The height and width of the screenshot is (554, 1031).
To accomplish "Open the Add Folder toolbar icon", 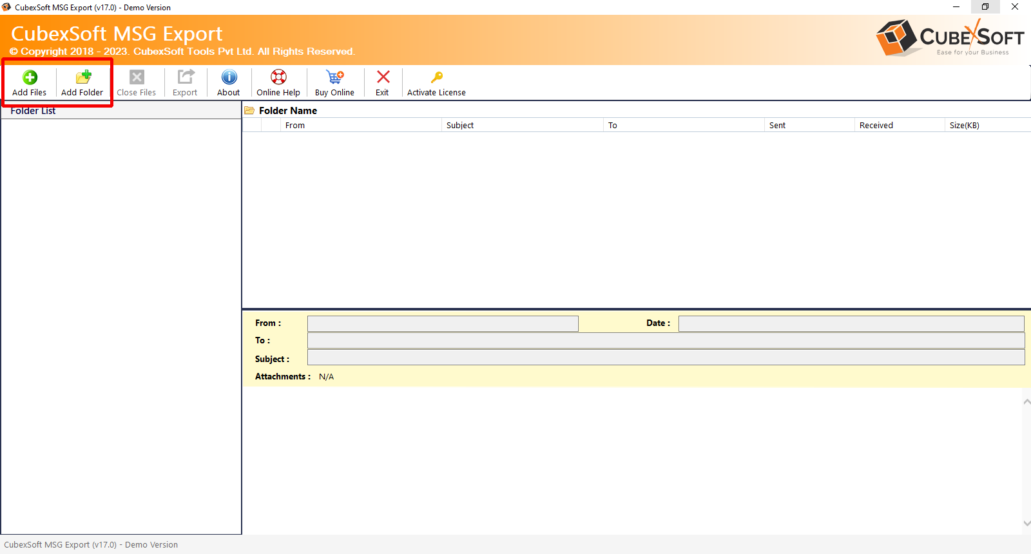I will coord(82,78).
